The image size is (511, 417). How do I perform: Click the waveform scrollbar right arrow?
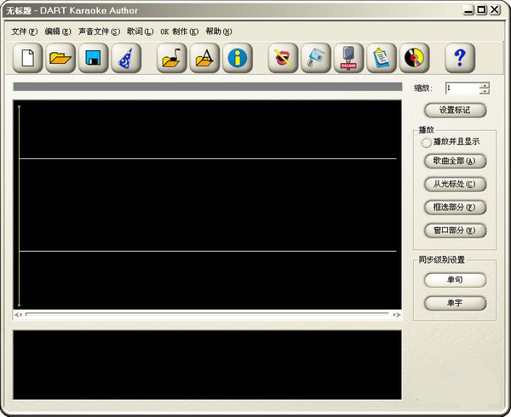click(x=397, y=315)
